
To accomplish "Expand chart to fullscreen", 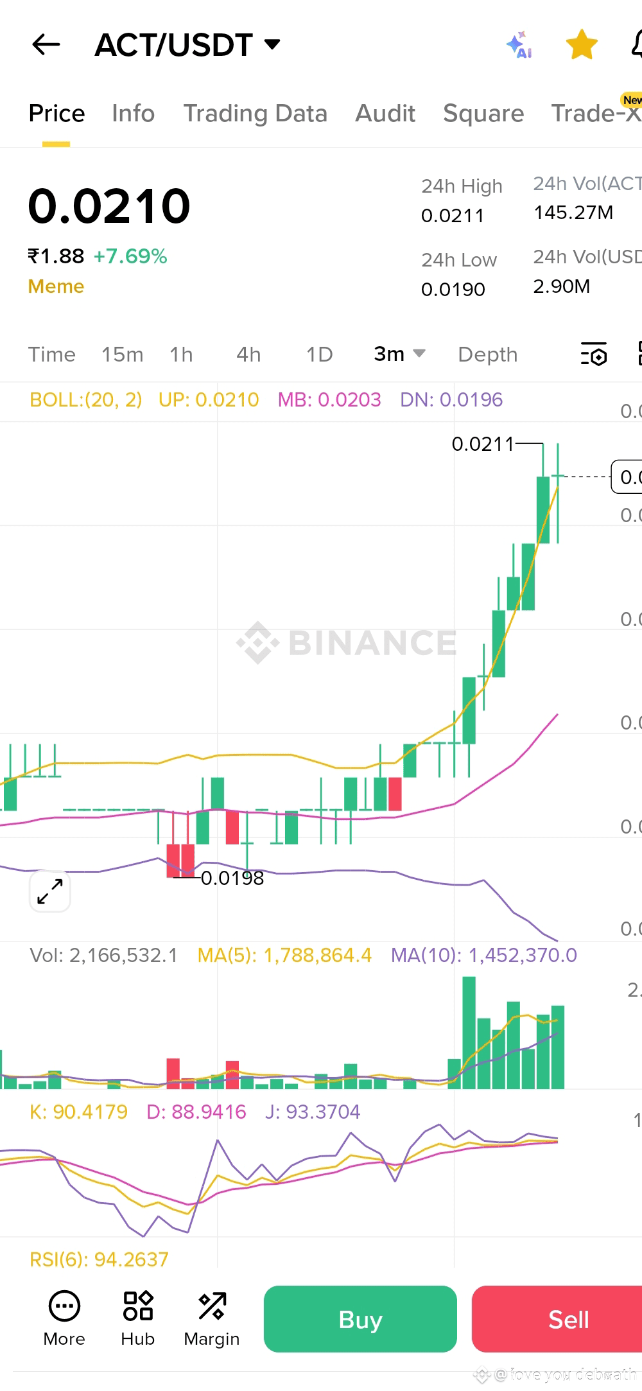I will (x=49, y=891).
